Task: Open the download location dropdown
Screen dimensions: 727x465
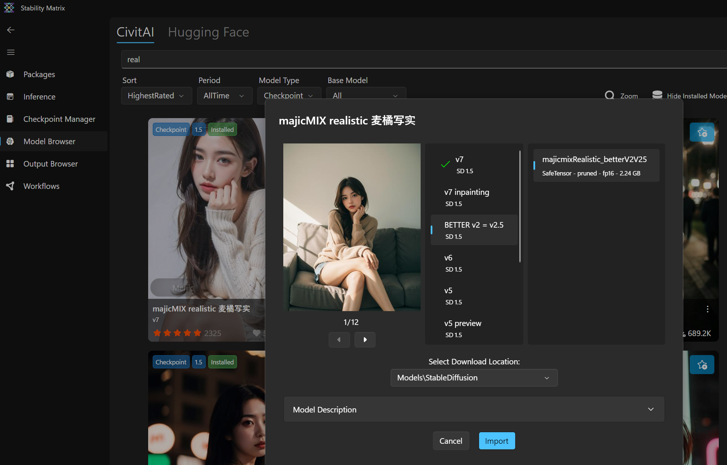Action: click(x=473, y=378)
